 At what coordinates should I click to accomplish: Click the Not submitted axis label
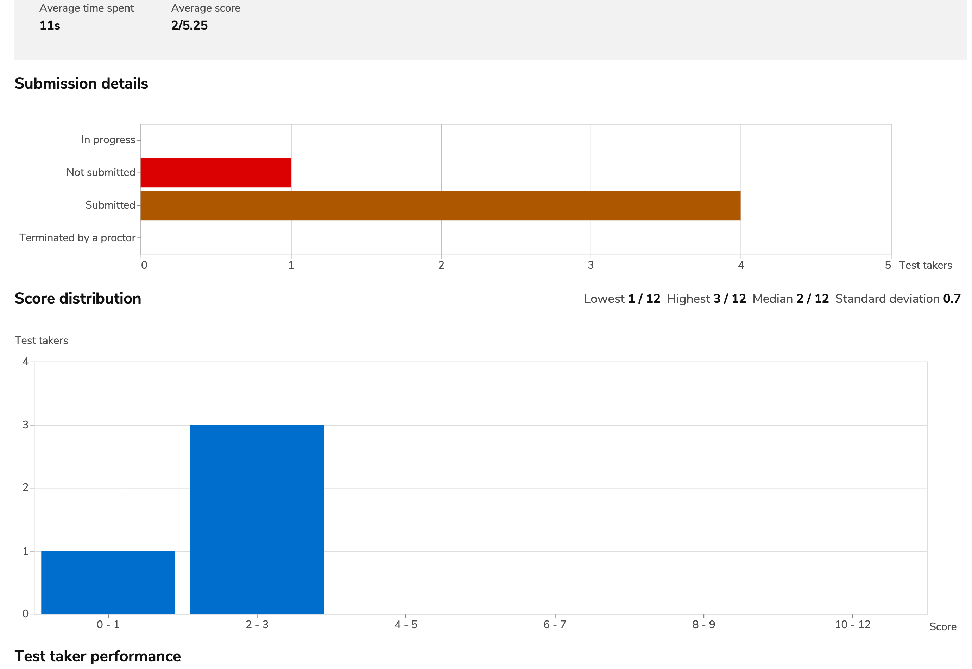coord(101,172)
